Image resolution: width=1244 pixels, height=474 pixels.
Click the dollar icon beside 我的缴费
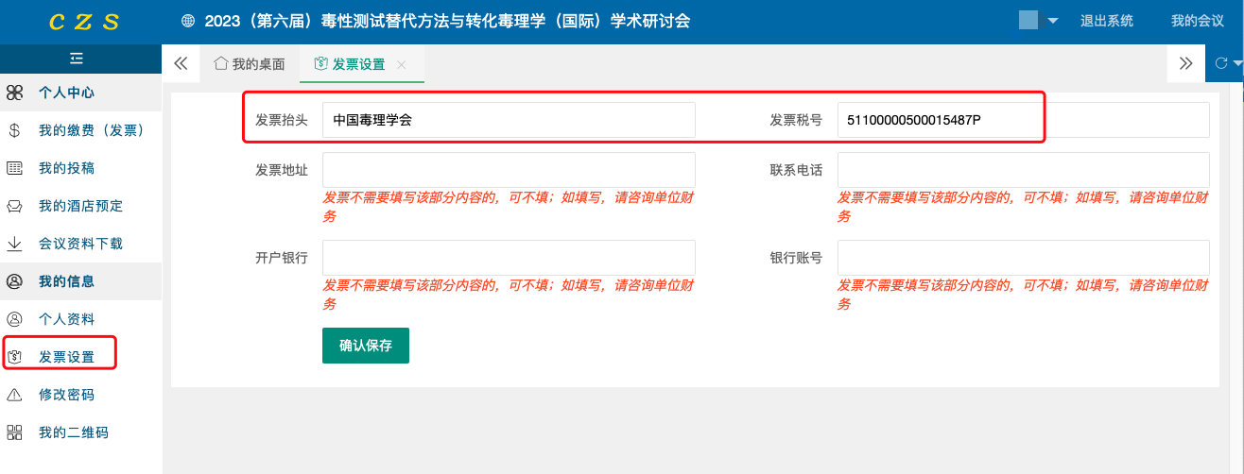pos(14,130)
